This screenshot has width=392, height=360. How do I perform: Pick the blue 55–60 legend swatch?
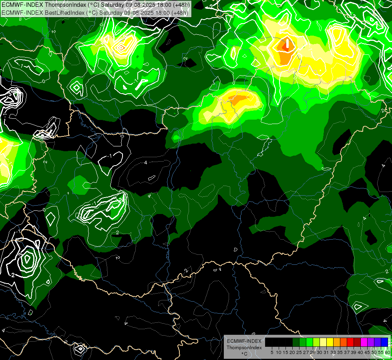coord(384,342)
